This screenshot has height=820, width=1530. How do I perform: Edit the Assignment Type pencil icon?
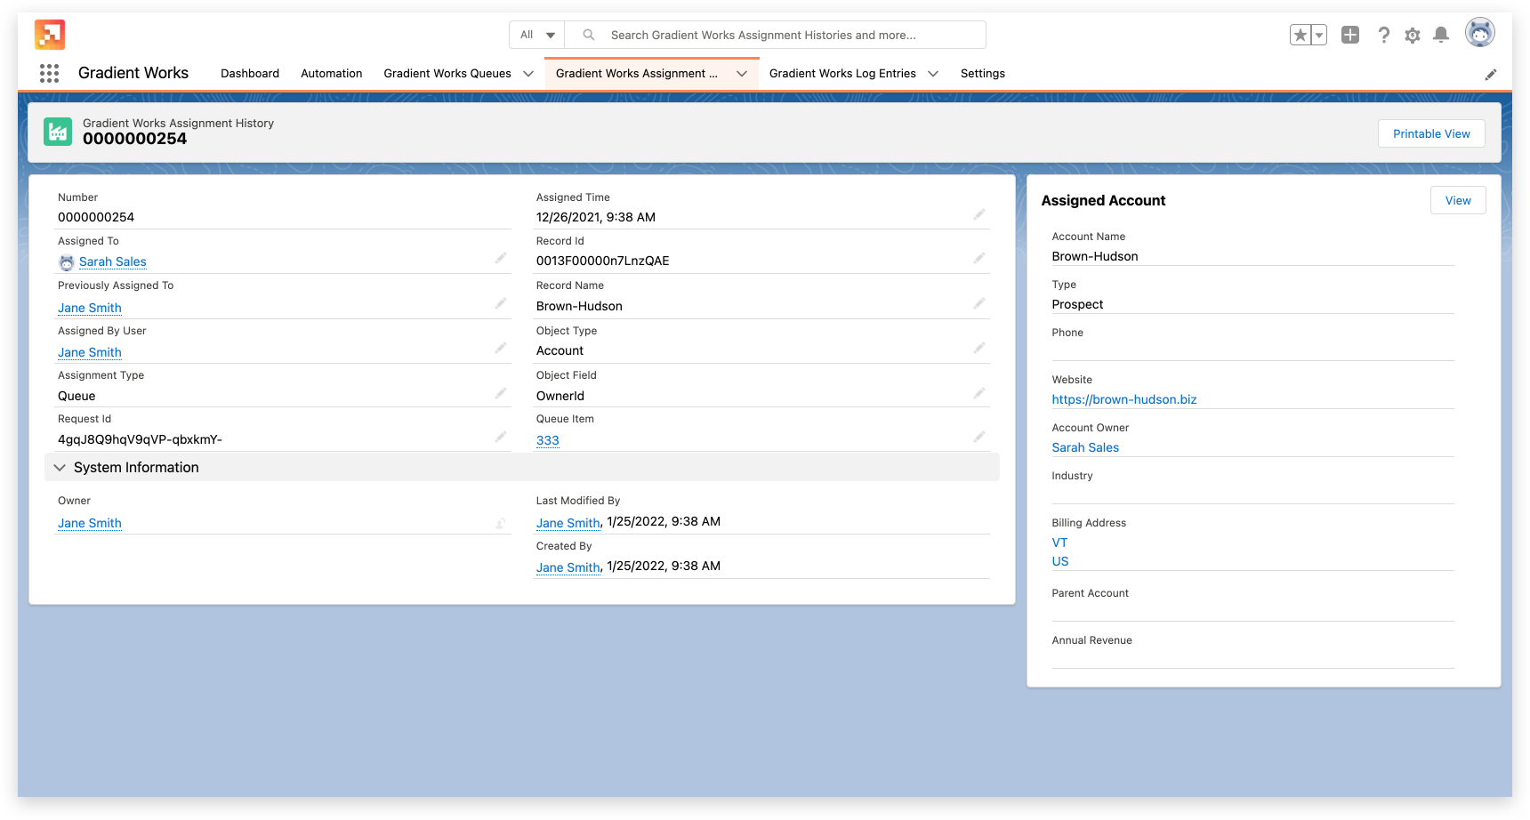pyautogui.click(x=501, y=393)
